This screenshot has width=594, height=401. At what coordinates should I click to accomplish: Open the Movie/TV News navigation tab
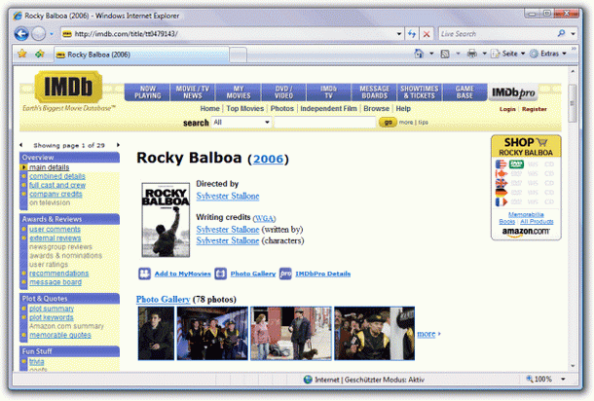coord(193,92)
